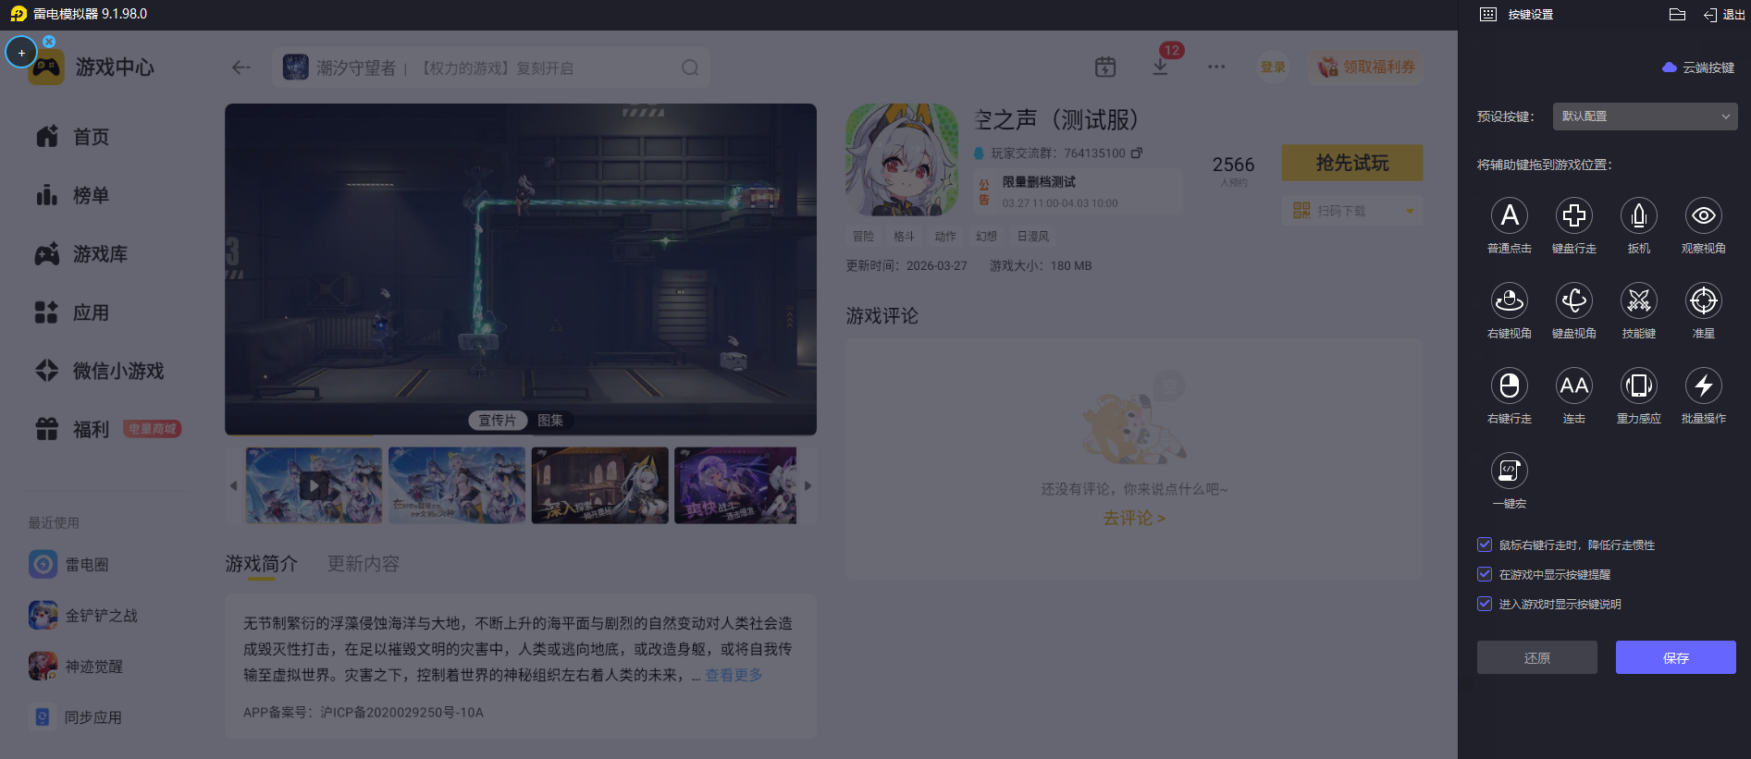Click the 抢先试玩 button
The width and height of the screenshot is (1751, 759).
(x=1352, y=163)
